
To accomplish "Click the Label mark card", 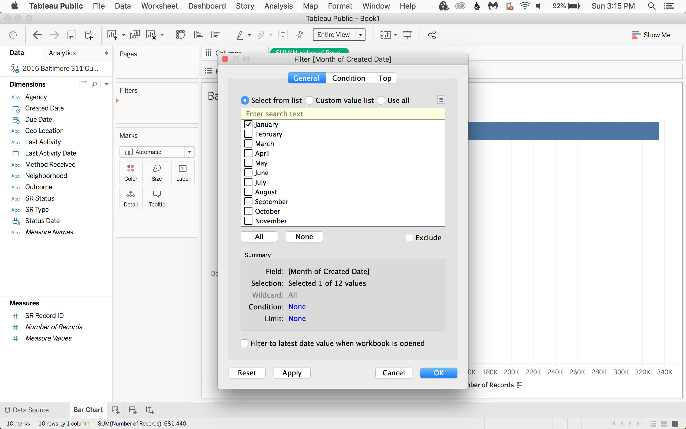I will (x=183, y=172).
